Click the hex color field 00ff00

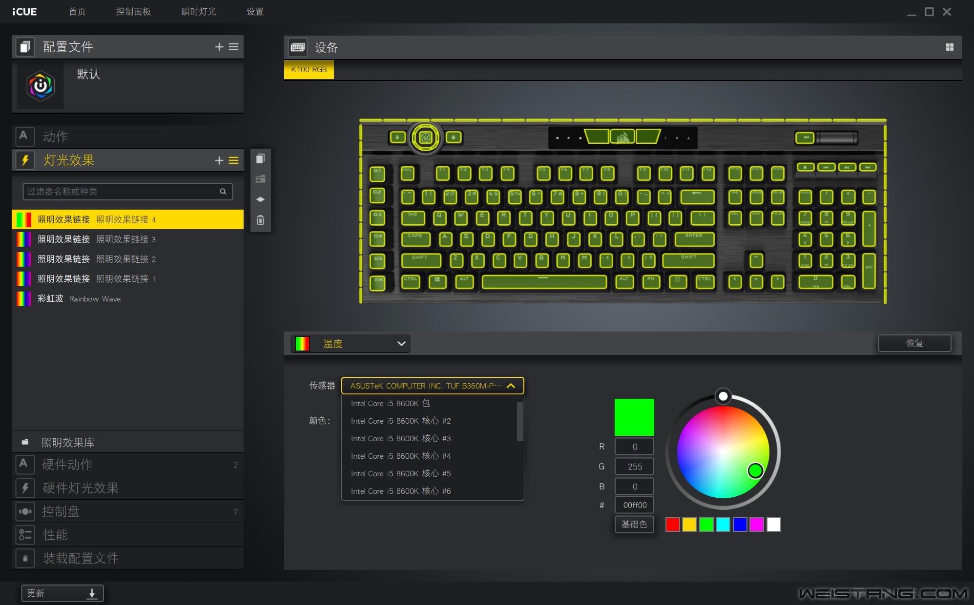coord(634,505)
